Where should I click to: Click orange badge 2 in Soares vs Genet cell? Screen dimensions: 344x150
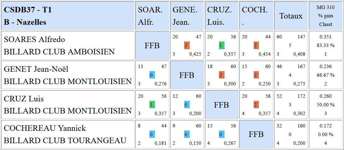[x=187, y=45]
